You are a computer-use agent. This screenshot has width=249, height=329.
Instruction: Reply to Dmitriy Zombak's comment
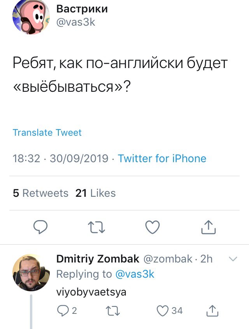coord(62,310)
